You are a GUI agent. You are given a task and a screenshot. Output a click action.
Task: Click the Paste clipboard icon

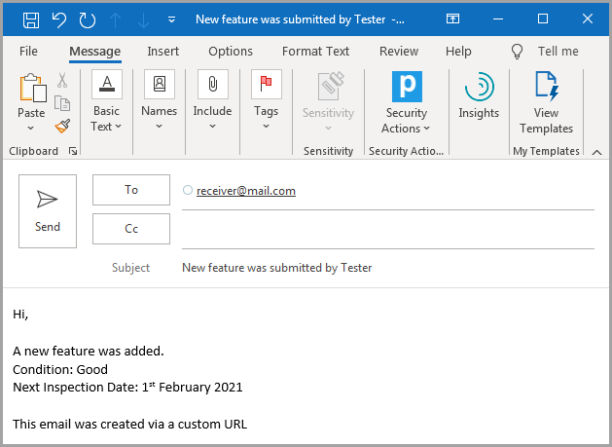click(31, 90)
